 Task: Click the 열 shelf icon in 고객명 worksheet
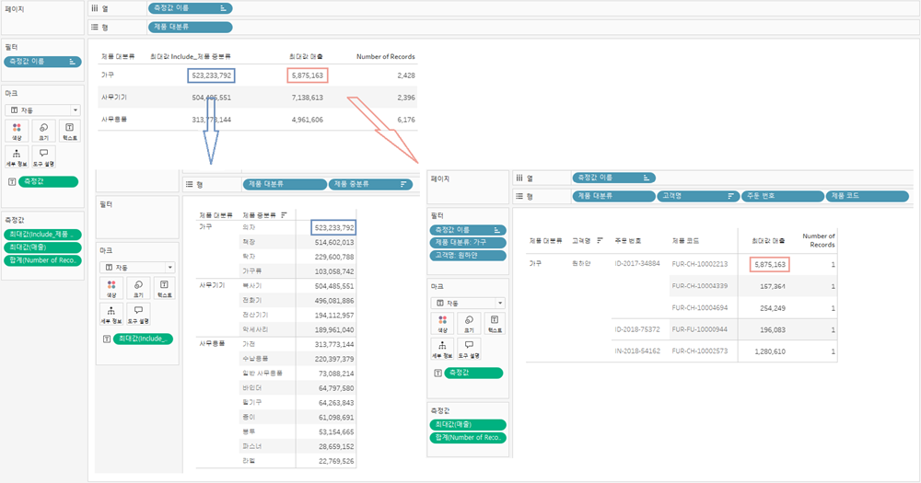(x=519, y=178)
